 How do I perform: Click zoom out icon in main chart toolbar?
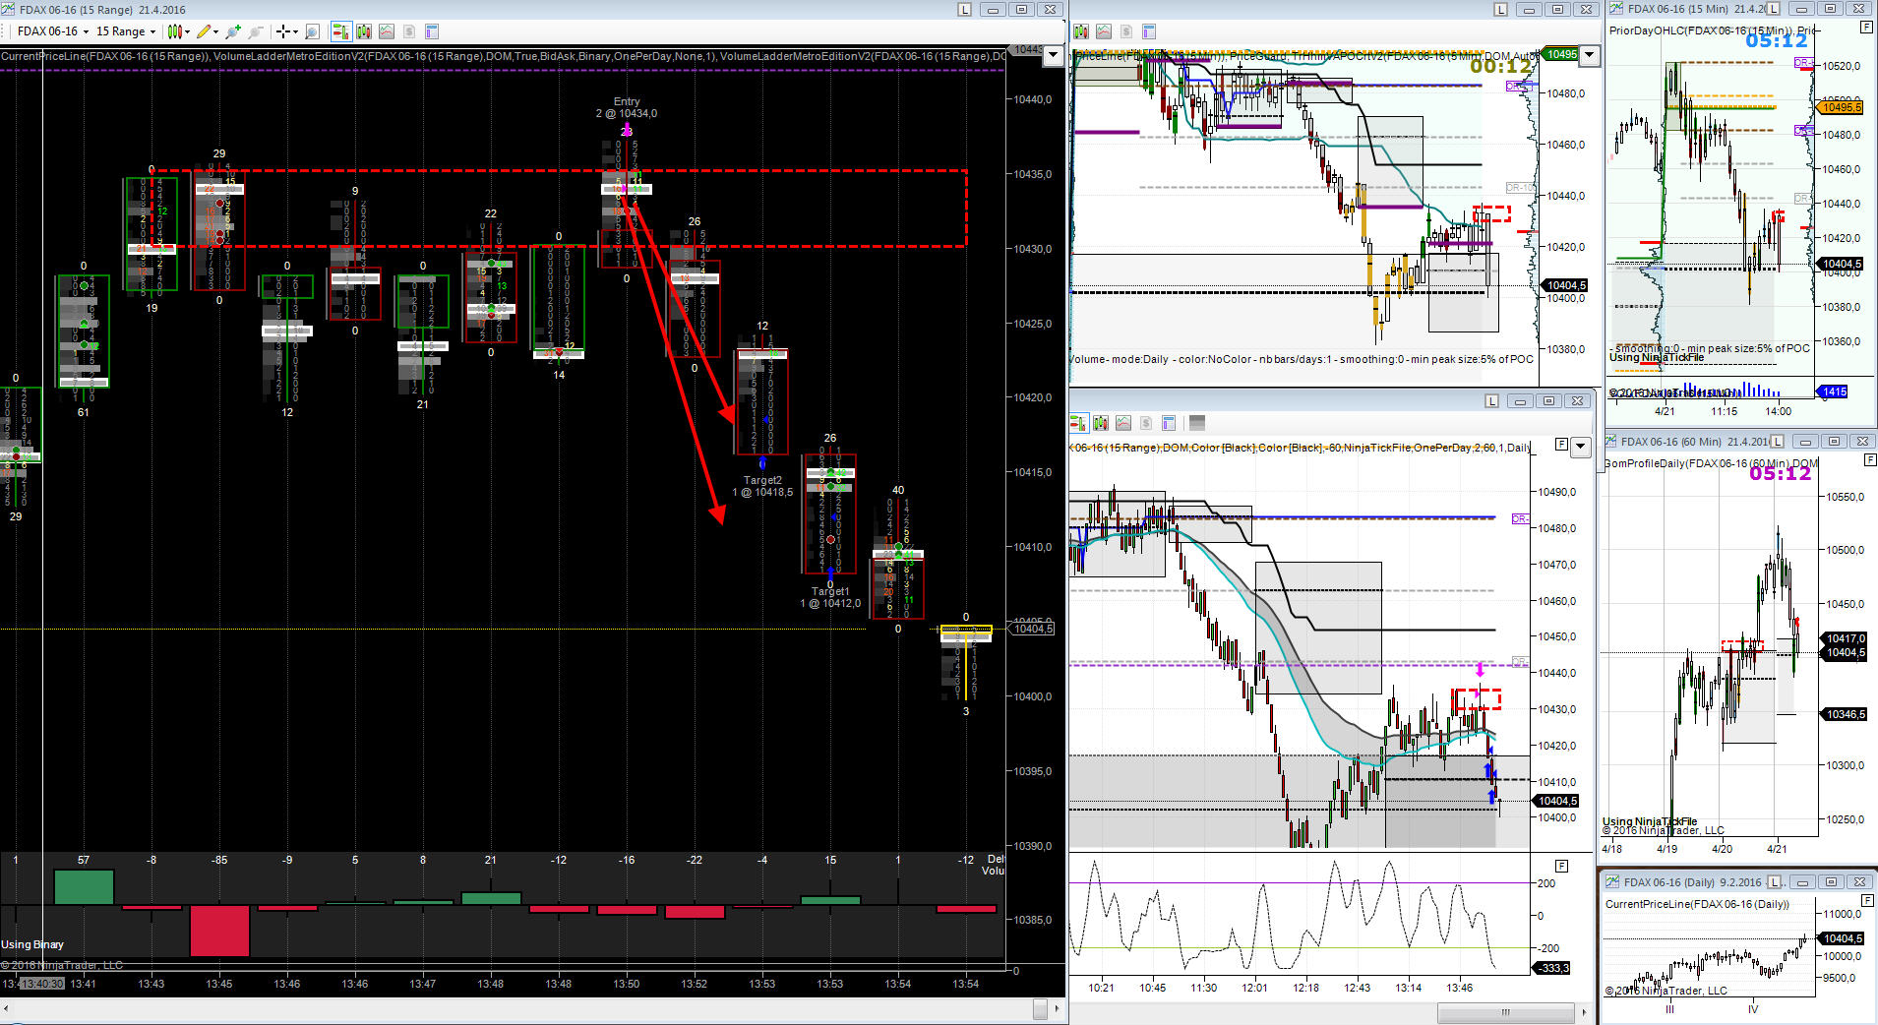tap(257, 31)
